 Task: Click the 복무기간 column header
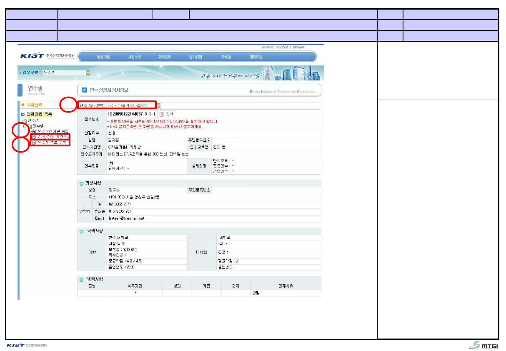click(x=135, y=286)
